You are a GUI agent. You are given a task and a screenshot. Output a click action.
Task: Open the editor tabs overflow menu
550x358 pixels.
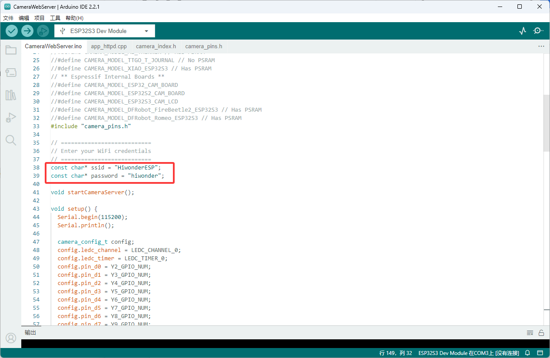541,46
